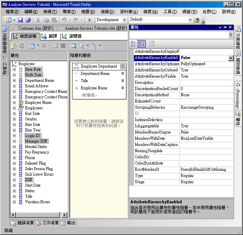
Task: Switch to Analysis Services Tutorial.cube tab
Action: (x=96, y=28)
